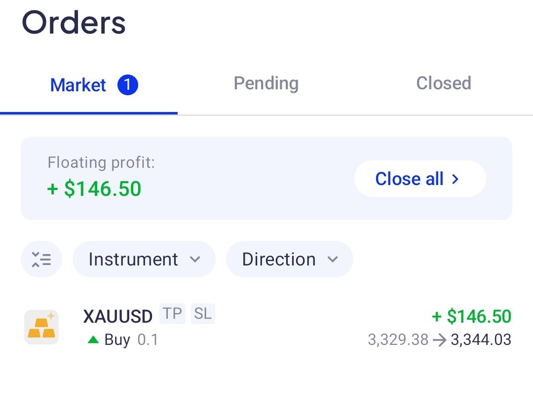Click the XAUUSD profit +$146.50 value
Screen dimensions: 533x413
click(x=471, y=316)
